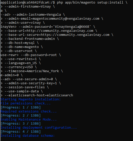Click the --session-save=files option
Viewport: 133px width, 141px height.
tap(25, 87)
